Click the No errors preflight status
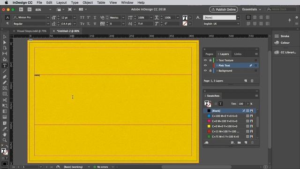 click(102, 167)
